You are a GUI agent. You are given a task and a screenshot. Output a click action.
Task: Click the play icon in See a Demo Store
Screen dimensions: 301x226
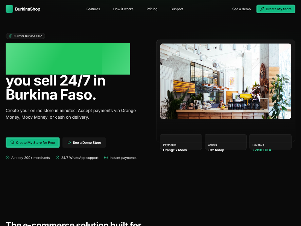69,142
